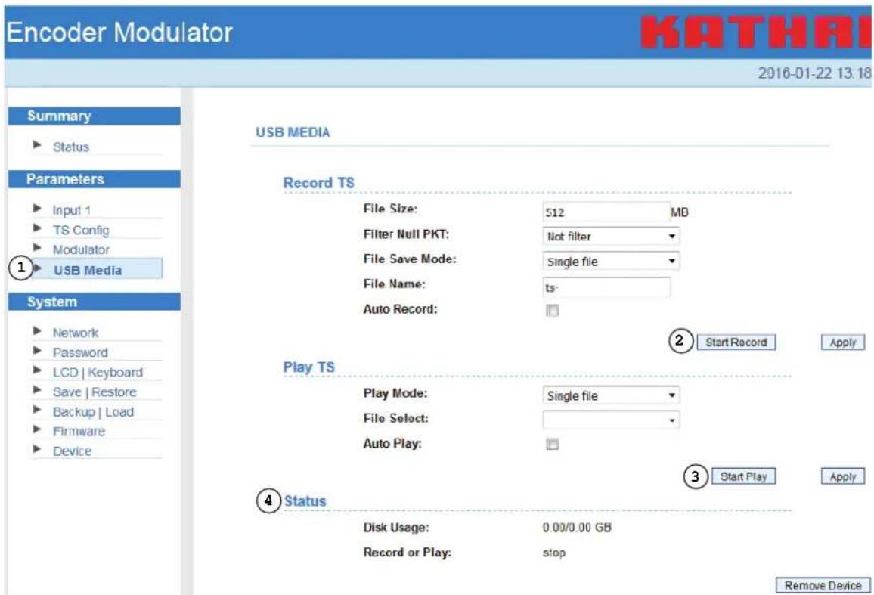
Task: Open the Backup | Load page
Action: pos(93,412)
